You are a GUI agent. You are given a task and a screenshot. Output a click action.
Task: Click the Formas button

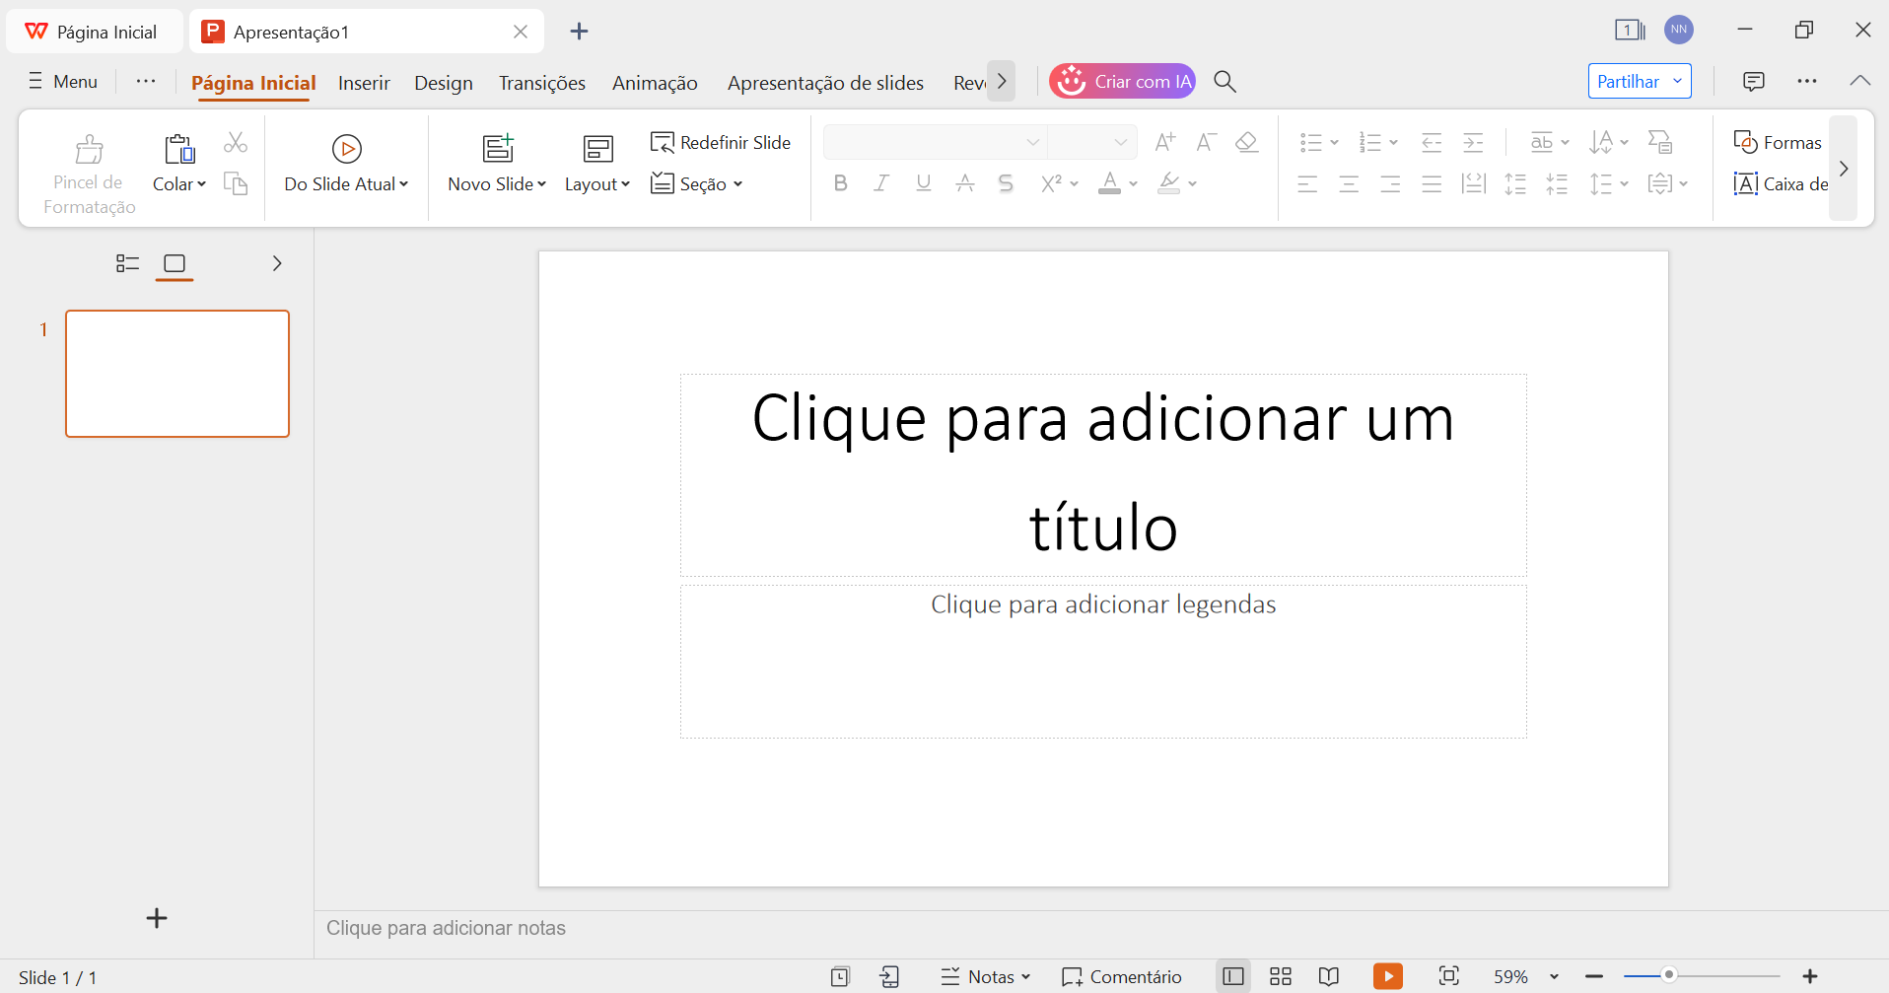[x=1778, y=143]
